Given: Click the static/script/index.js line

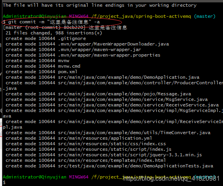Looking at the screenshot, I should click(x=89, y=150).
